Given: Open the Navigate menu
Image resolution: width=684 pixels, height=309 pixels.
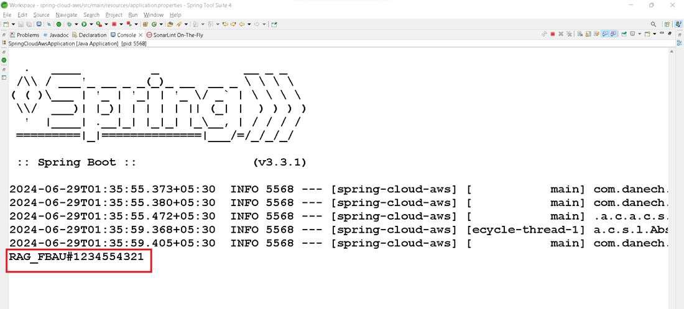Looking at the screenshot, I should coord(67,15).
